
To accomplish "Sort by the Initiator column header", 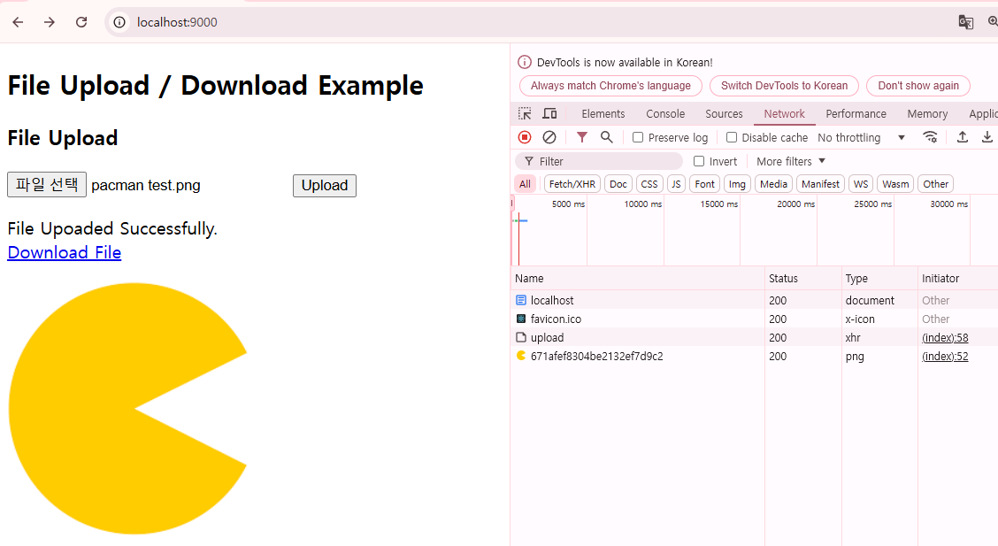I will point(958,278).
